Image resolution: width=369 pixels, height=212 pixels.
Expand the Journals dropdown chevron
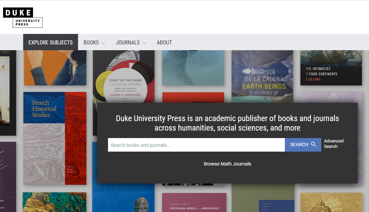click(144, 43)
